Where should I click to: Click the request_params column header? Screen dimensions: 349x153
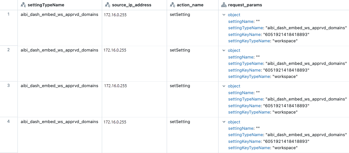pyautogui.click(x=245, y=5)
